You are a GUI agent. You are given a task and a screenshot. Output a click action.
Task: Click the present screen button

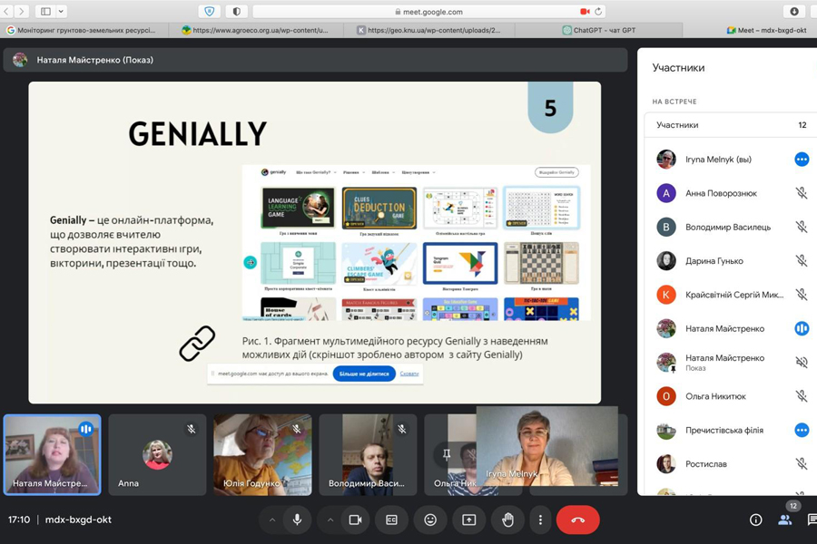pyautogui.click(x=469, y=520)
